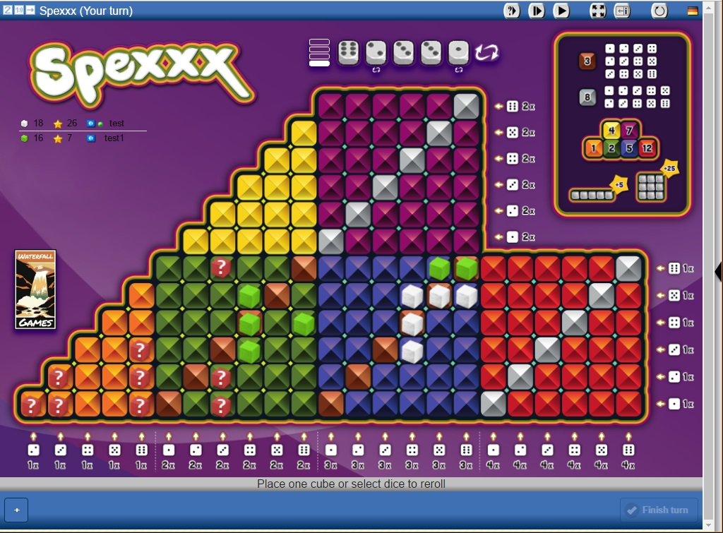Expand the side panel with the black triangle

(718, 272)
